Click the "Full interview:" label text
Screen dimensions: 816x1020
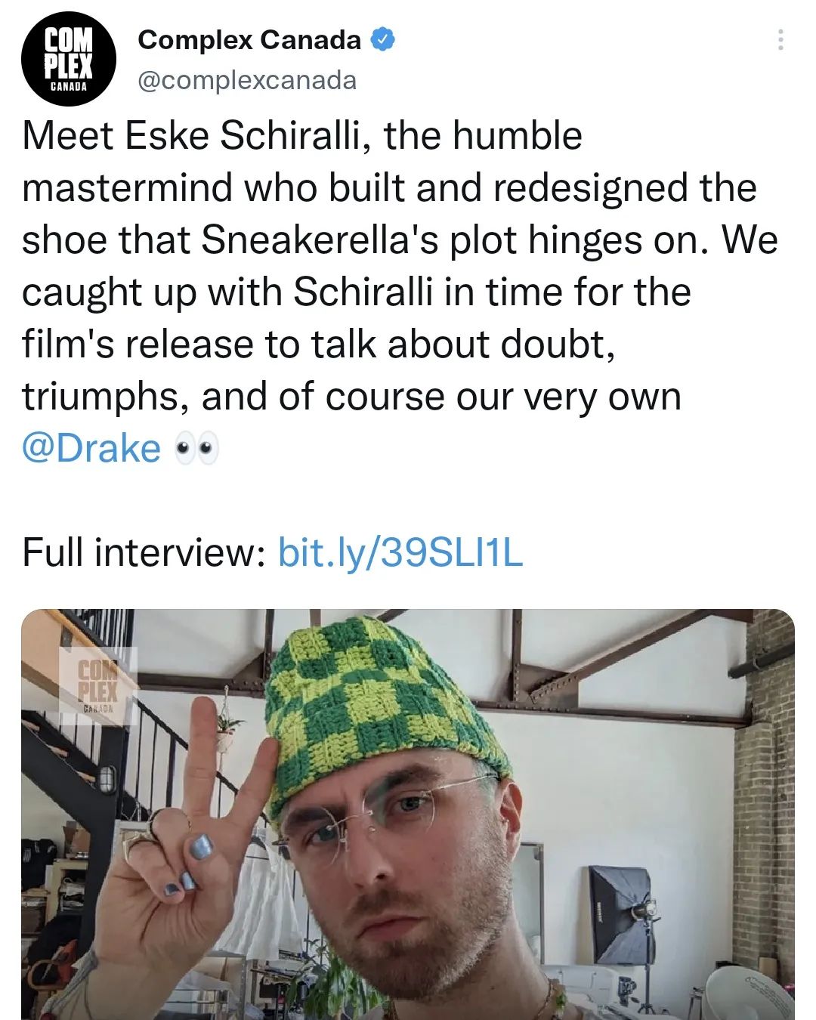(141, 552)
